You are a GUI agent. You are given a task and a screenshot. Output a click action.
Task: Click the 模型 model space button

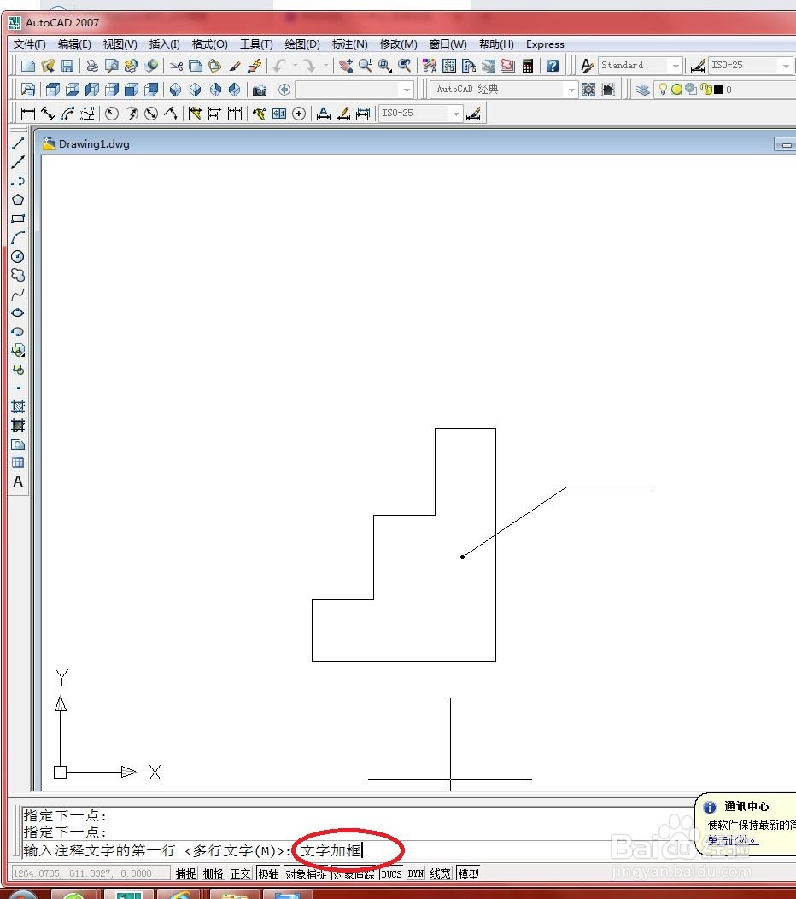(469, 873)
